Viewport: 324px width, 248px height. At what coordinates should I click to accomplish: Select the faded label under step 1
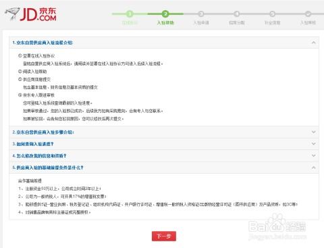130,23
